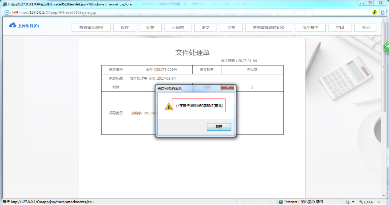Click the 添加备注 button

pos(310,27)
